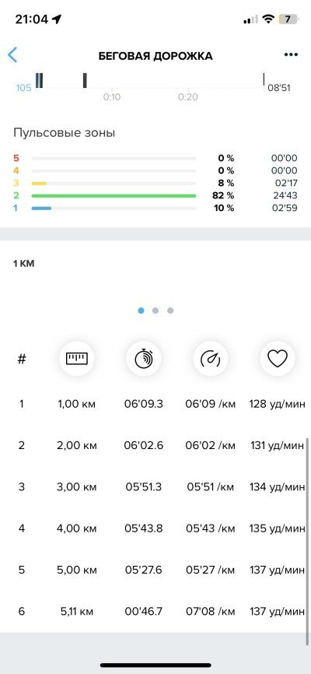Tap the stopwatch duration column icon
The image size is (311, 674).
pyautogui.click(x=144, y=359)
